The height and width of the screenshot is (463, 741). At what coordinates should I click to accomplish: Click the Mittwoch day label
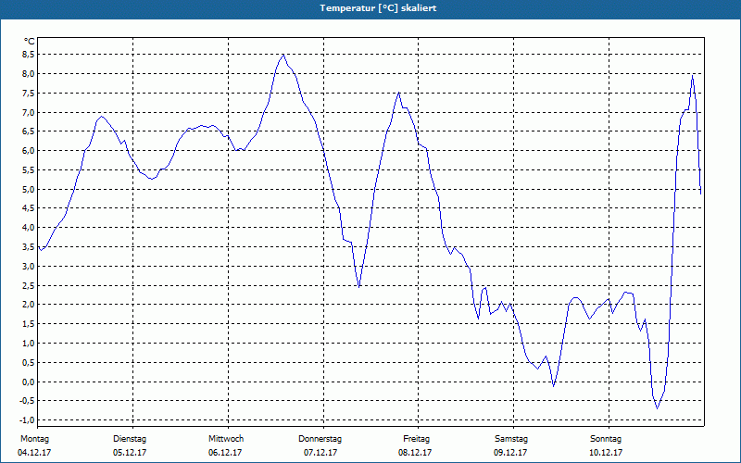(226, 439)
